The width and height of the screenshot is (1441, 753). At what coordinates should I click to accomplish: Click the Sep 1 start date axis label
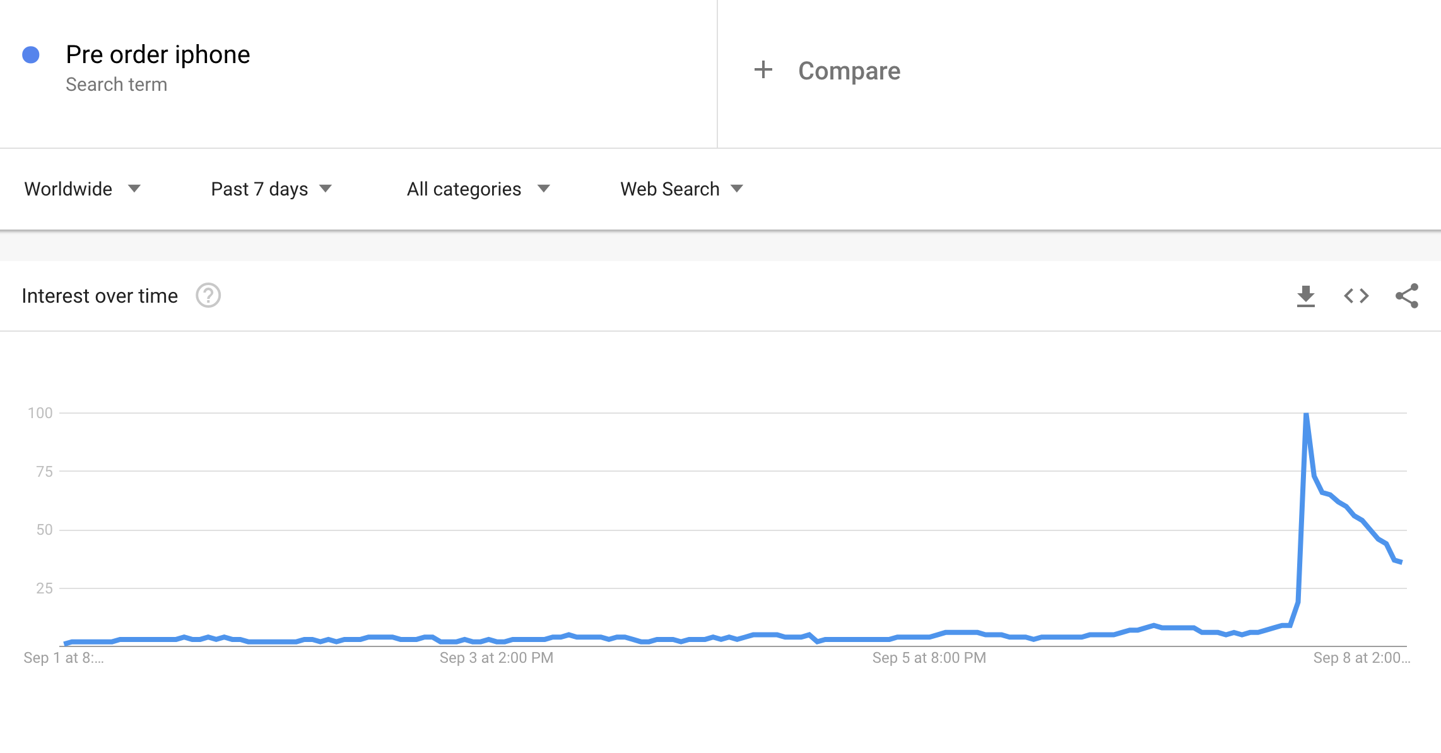click(x=64, y=658)
